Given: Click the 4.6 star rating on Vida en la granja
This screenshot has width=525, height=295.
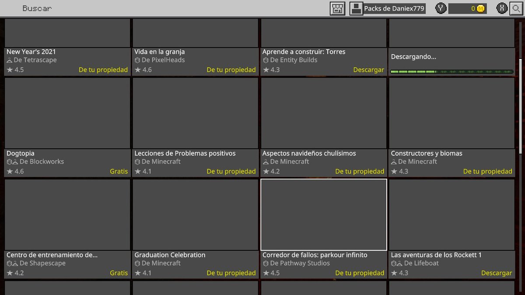Looking at the screenshot, I should 143,70.
